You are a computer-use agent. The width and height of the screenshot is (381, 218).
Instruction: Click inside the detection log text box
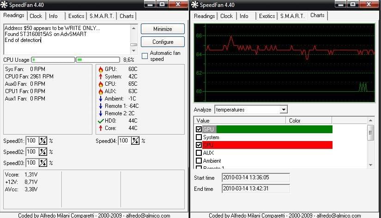[x=67, y=39]
